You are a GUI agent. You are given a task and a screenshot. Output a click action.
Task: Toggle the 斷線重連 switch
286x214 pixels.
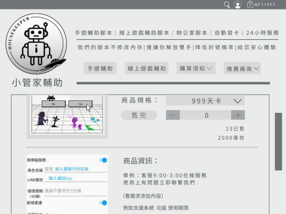click(103, 203)
